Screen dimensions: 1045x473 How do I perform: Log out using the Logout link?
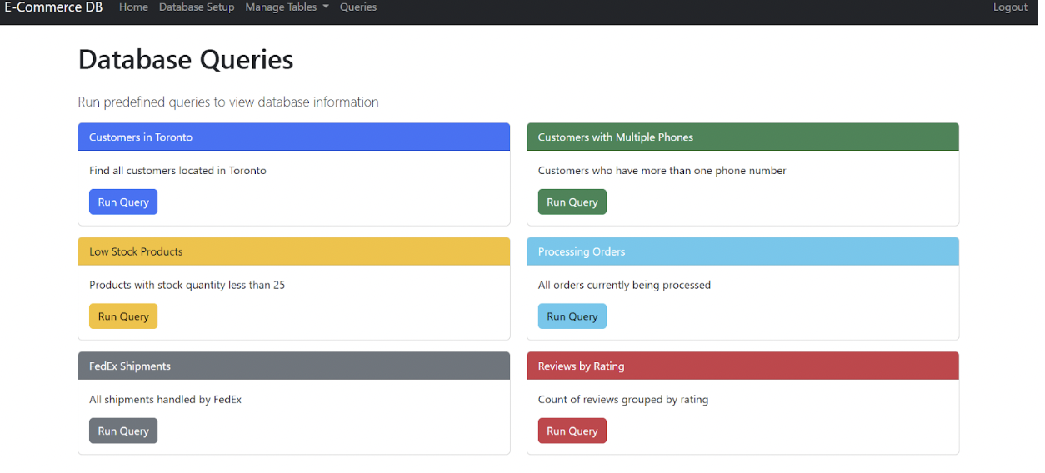coord(1010,7)
